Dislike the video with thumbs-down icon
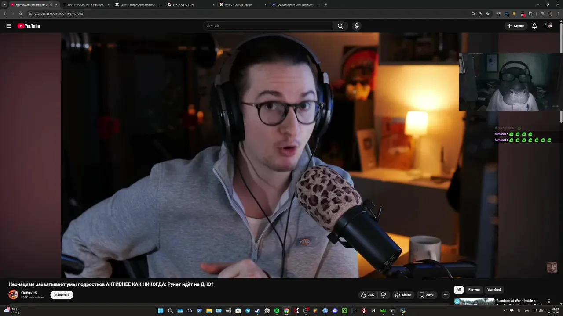The image size is (563, 316). click(383, 295)
